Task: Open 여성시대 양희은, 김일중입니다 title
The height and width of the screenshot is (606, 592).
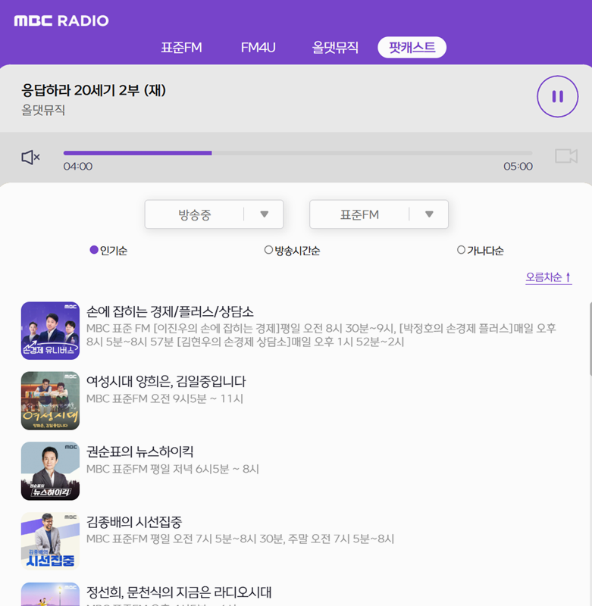Action: [x=166, y=382]
